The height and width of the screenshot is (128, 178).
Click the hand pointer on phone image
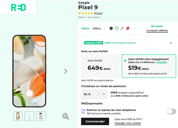29,91
